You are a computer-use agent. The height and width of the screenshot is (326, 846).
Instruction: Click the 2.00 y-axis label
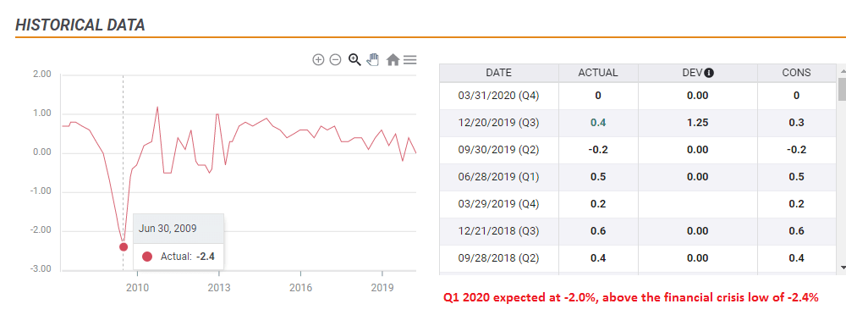[x=42, y=75]
